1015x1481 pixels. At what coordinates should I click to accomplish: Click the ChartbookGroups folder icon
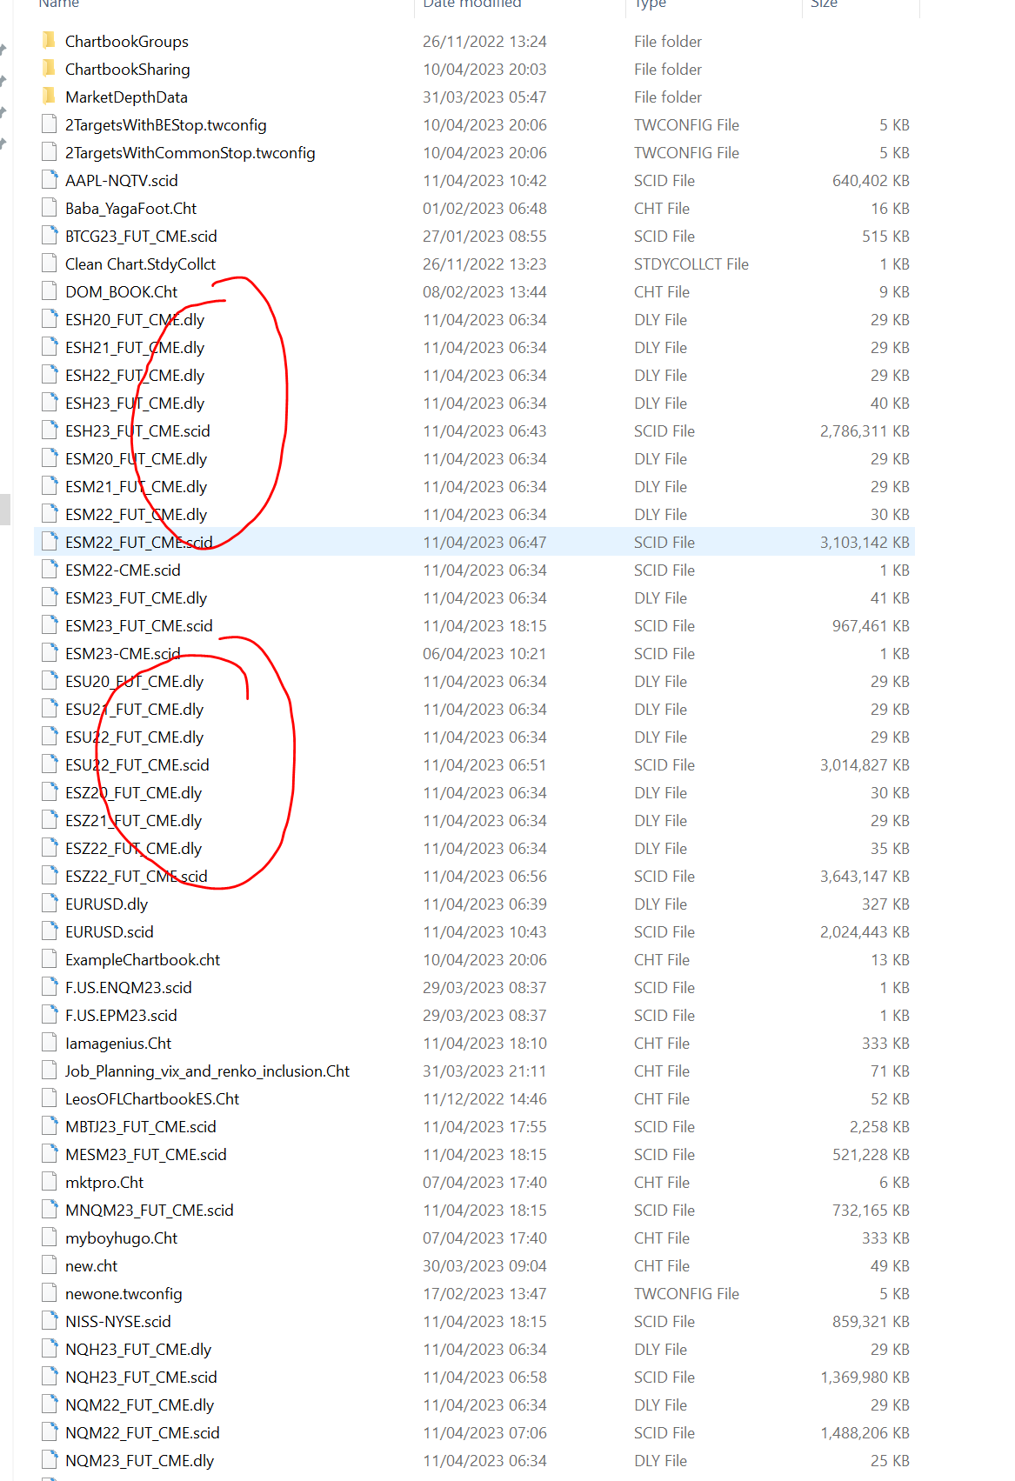coord(50,41)
